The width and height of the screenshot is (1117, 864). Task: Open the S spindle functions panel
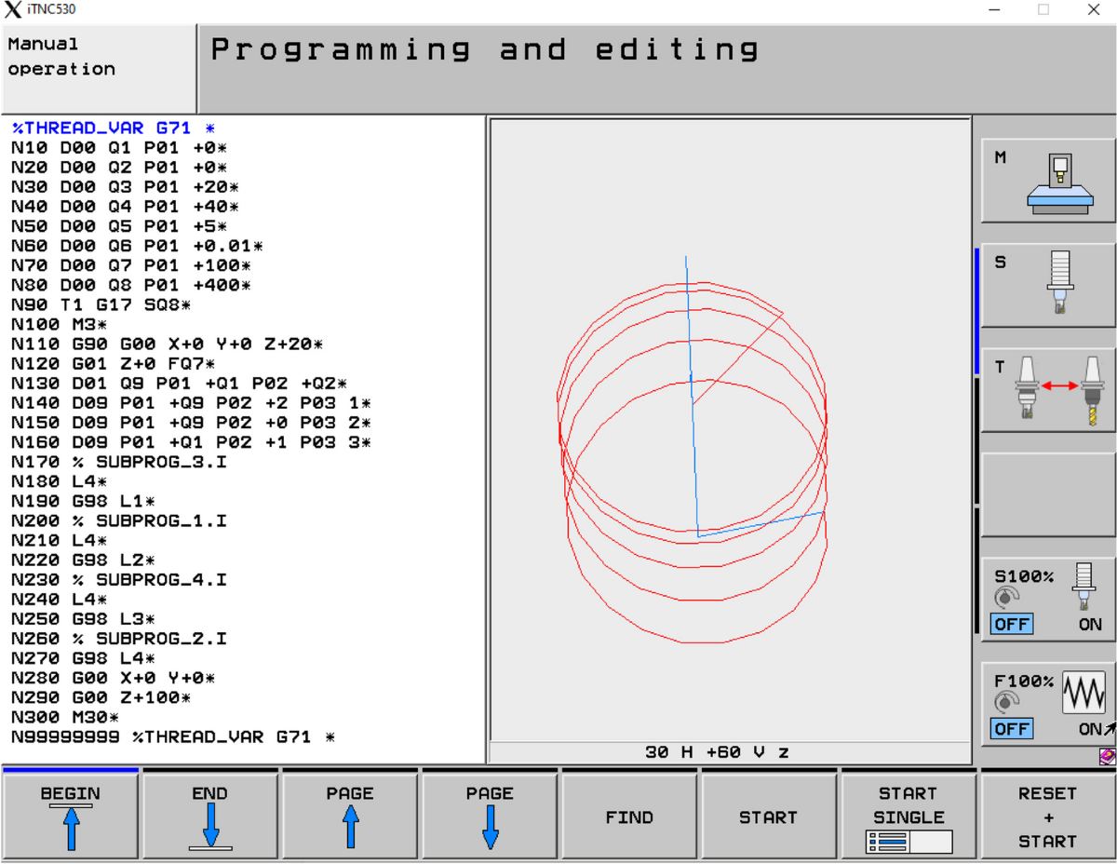[x=1047, y=286]
